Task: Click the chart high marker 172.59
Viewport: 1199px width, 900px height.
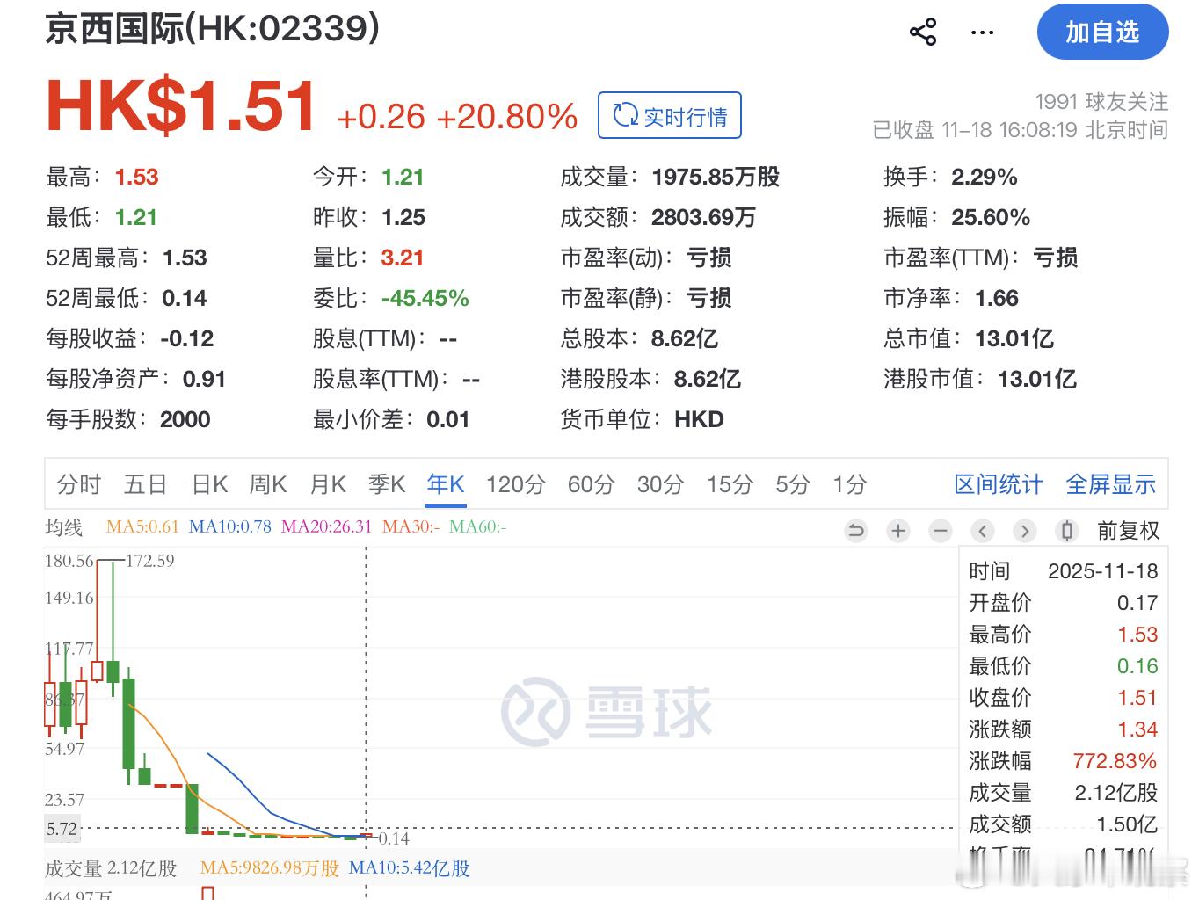Action: 150,561
